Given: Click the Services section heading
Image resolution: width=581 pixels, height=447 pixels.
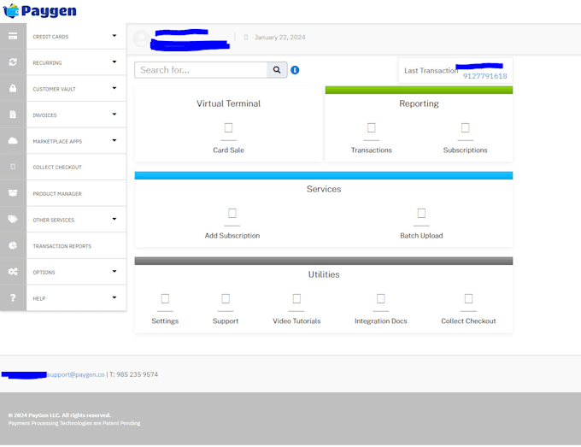Looking at the screenshot, I should (324, 189).
